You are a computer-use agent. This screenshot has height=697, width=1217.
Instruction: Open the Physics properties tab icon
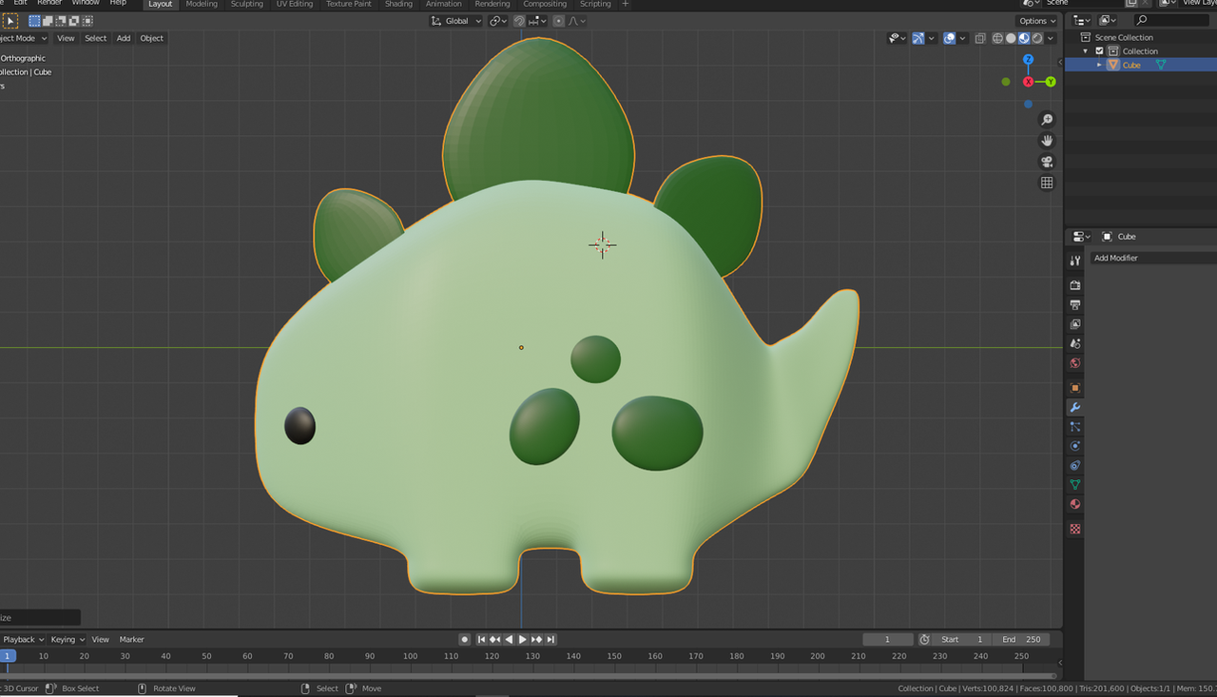click(x=1075, y=446)
